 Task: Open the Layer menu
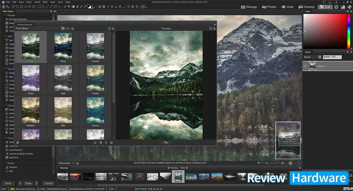[x=53, y=2]
